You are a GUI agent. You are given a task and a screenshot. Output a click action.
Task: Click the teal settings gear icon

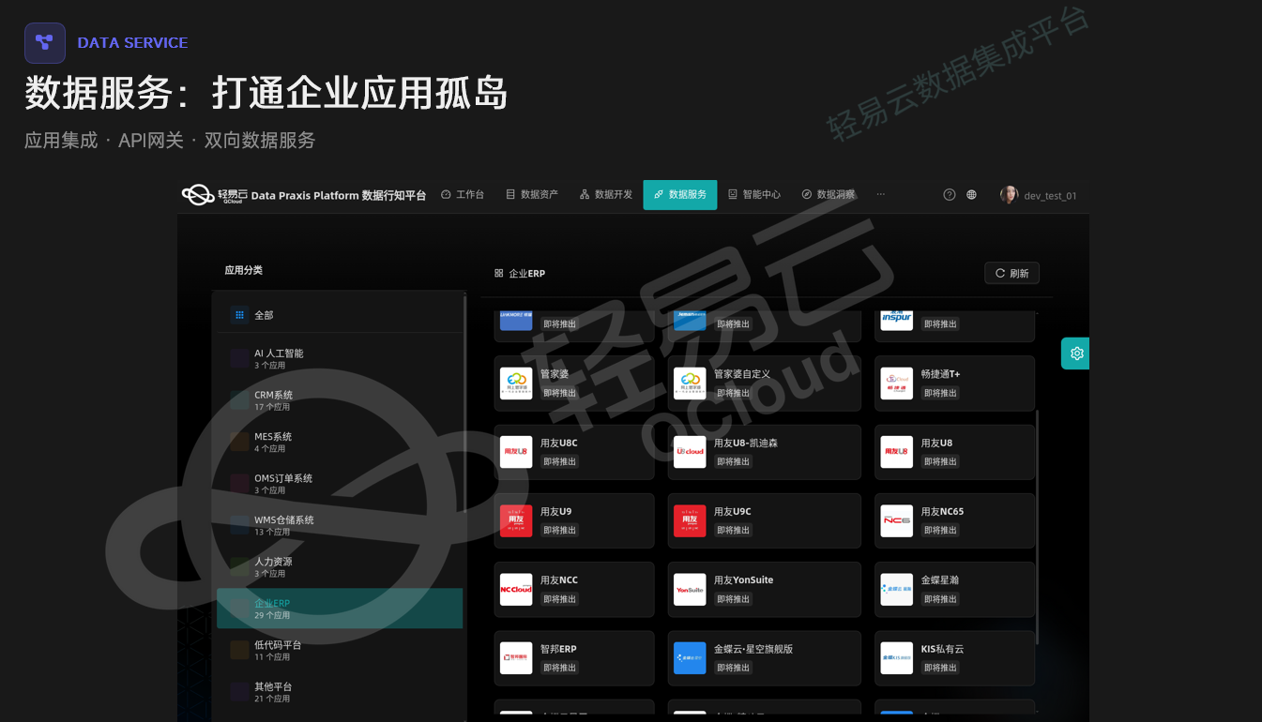point(1076,353)
